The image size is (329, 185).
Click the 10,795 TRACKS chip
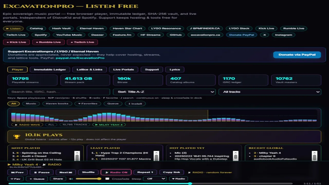pyautogui.click(x=75, y=125)
